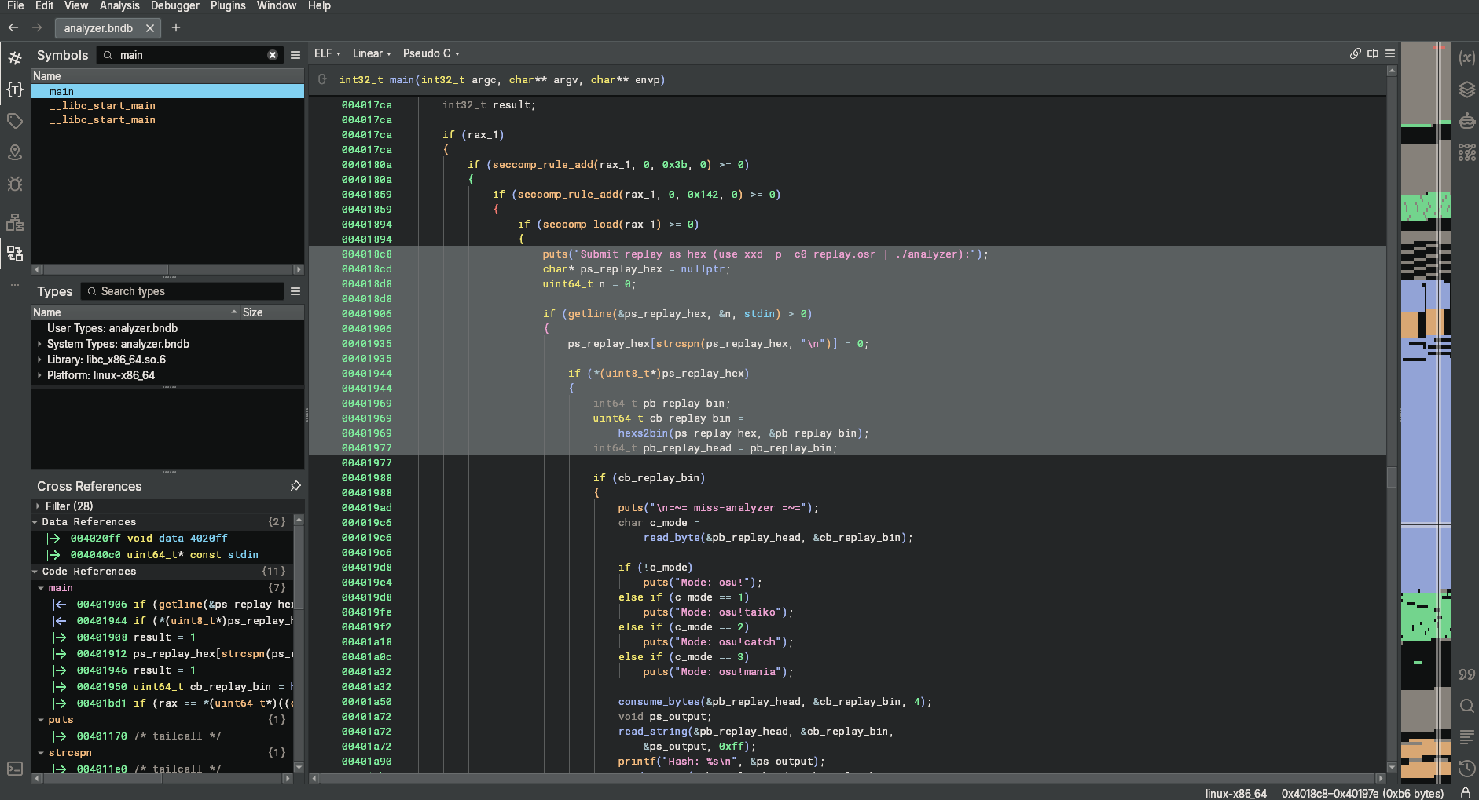Toggle the read-only lock in status bar
This screenshot has width=1479, height=800.
(1466, 794)
